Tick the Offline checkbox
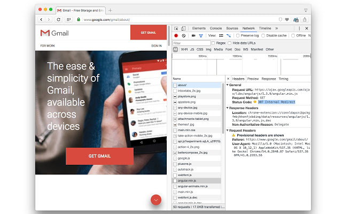 (293, 36)
